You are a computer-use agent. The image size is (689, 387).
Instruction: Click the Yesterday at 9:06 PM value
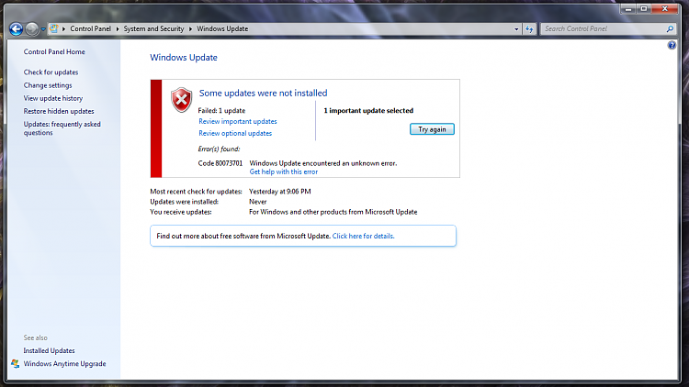point(280,192)
